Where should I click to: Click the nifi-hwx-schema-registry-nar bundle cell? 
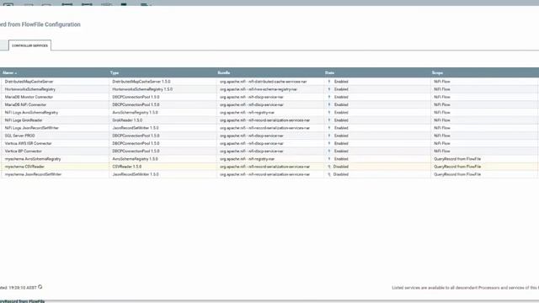[259, 89]
